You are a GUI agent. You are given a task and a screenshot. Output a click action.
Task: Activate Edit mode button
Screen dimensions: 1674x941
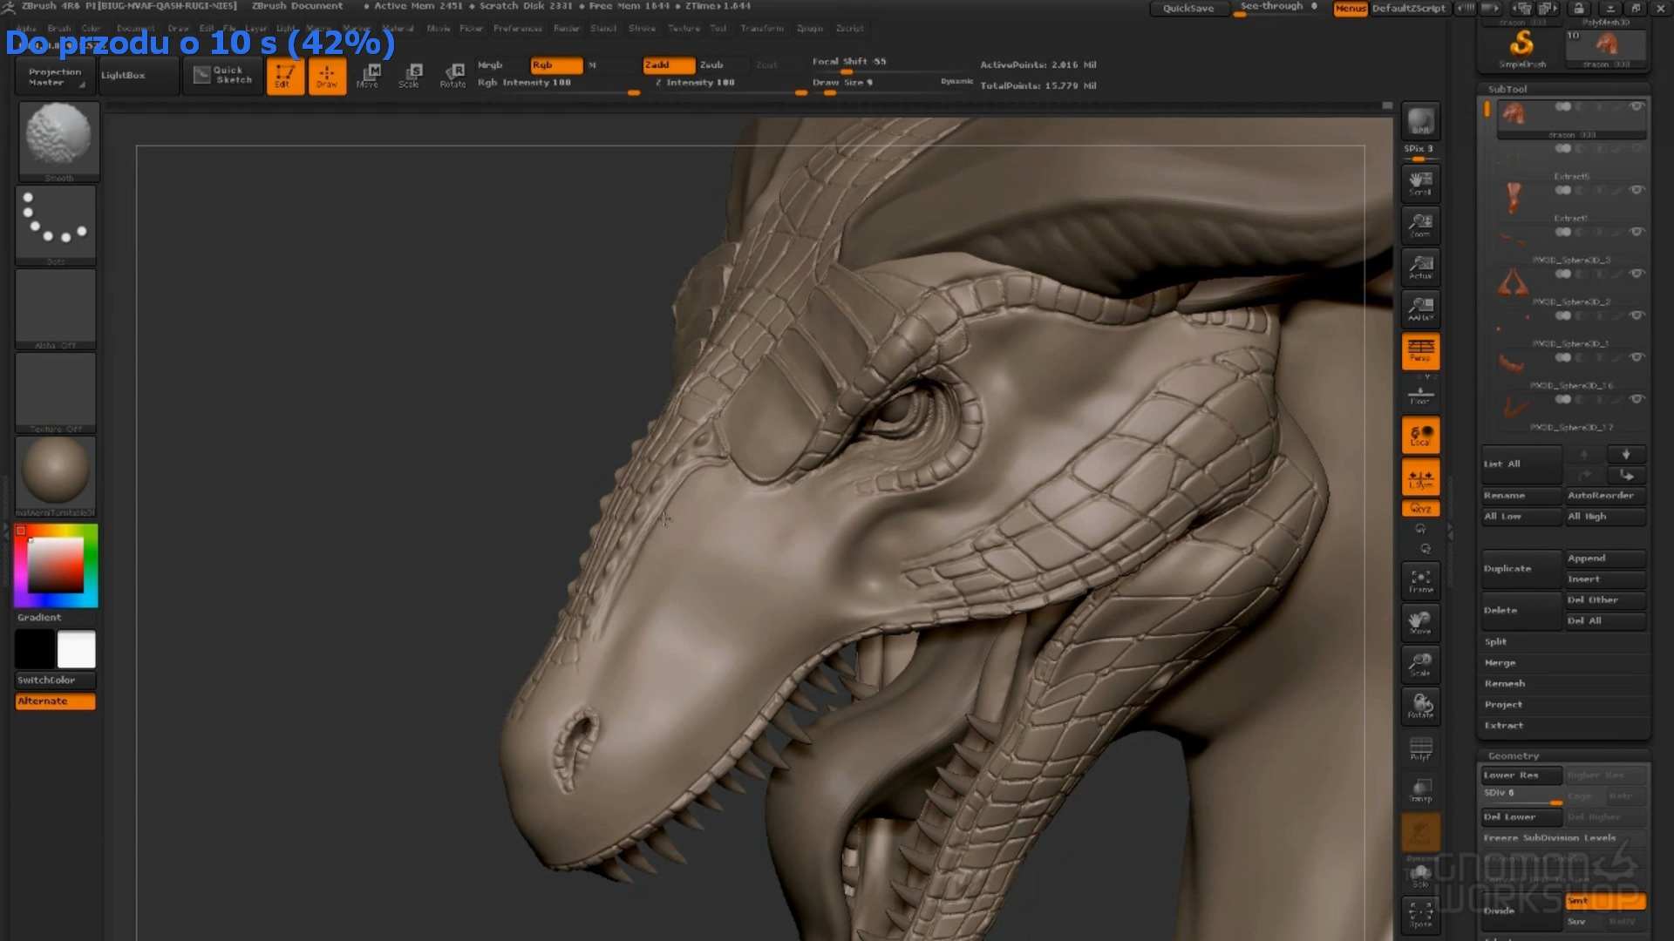click(285, 76)
